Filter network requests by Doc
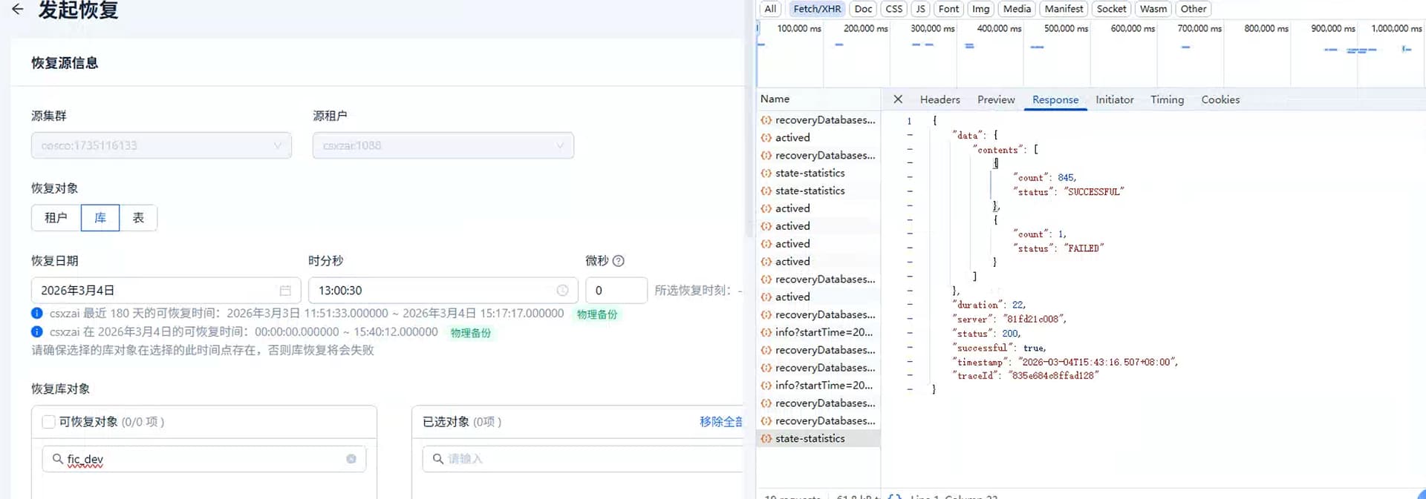This screenshot has width=1426, height=499. click(x=863, y=9)
